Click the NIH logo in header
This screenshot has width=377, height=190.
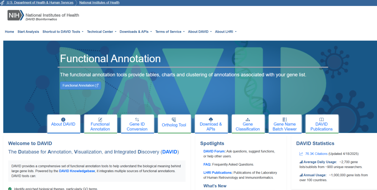pos(15,15)
